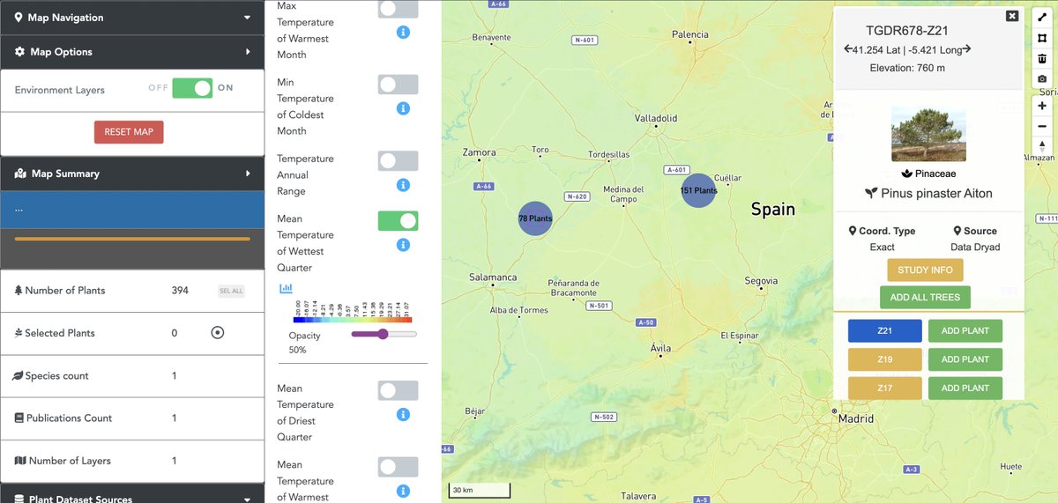Zoom out the map with minus
The image size is (1058, 503).
1042,126
